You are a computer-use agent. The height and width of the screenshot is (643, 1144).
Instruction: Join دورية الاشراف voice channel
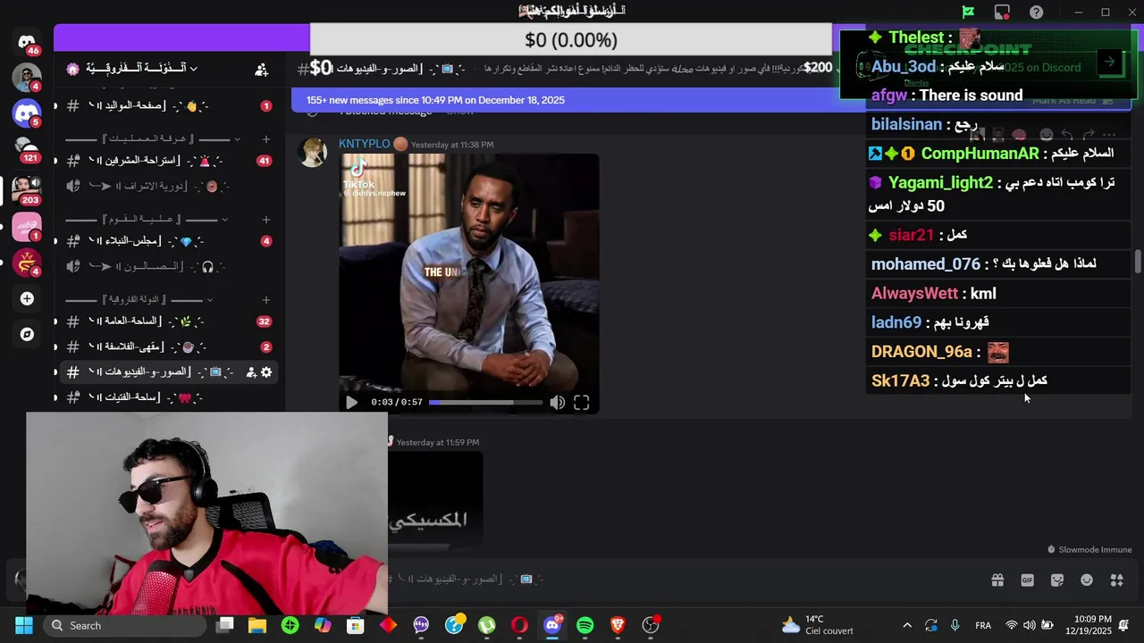pyautogui.click(x=169, y=186)
